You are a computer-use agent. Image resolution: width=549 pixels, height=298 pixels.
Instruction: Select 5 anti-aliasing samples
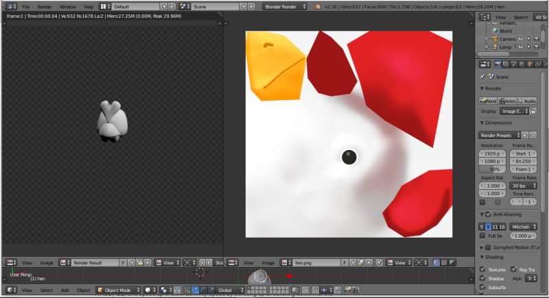(x=482, y=227)
